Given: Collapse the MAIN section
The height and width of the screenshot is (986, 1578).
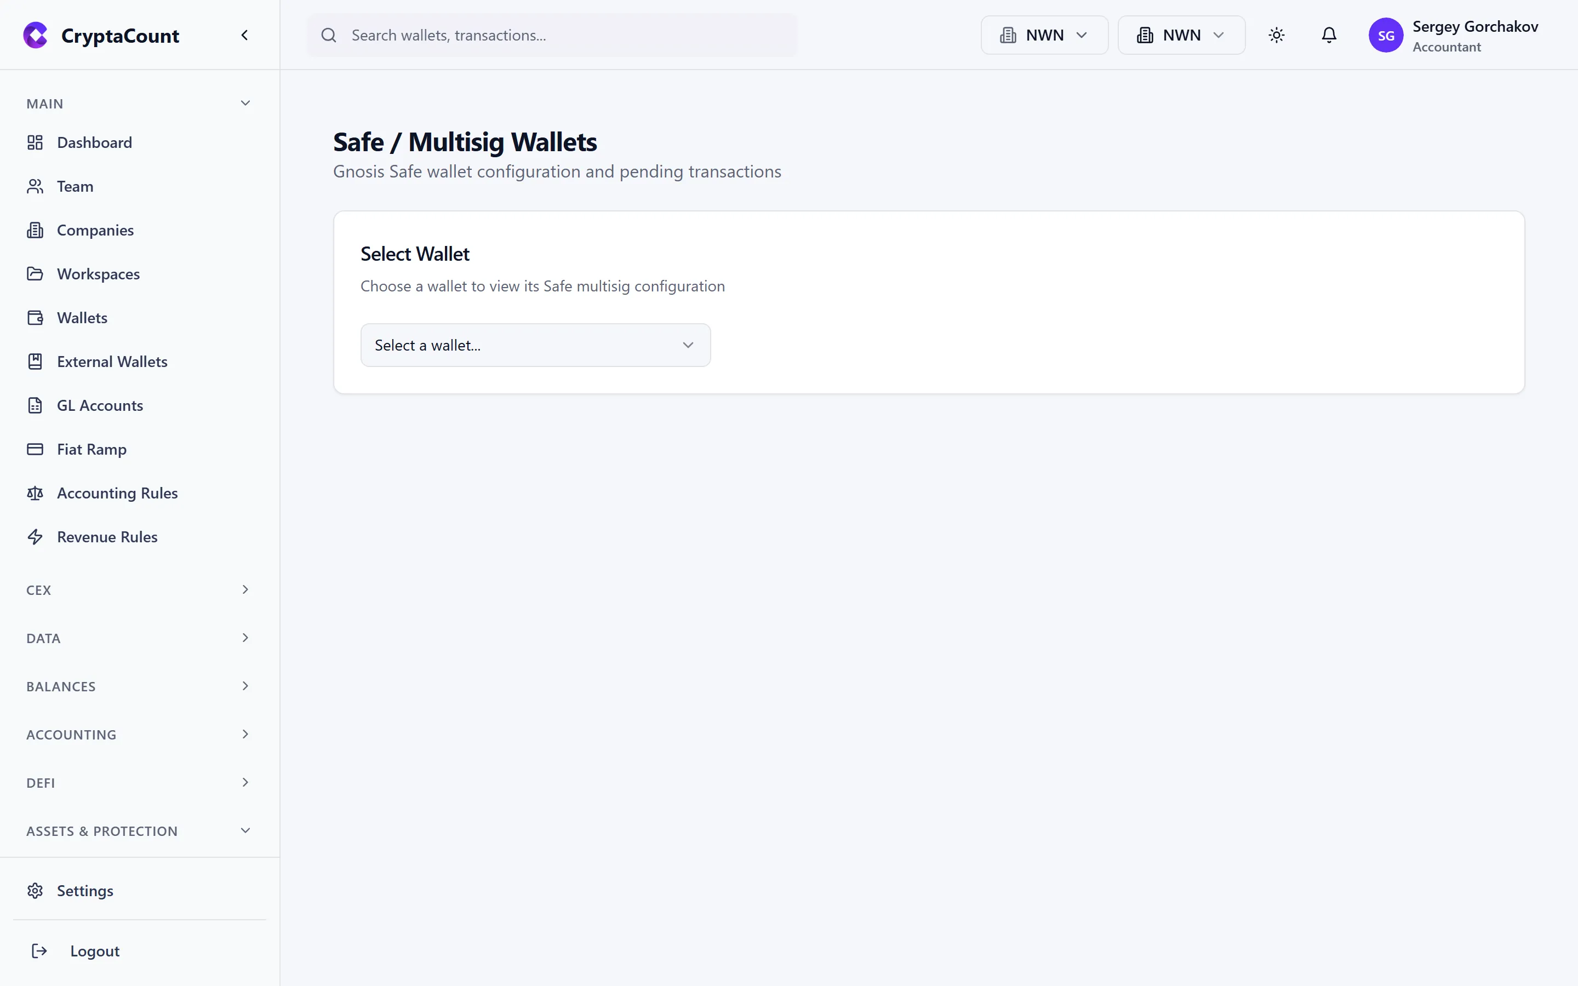Looking at the screenshot, I should pyautogui.click(x=244, y=102).
